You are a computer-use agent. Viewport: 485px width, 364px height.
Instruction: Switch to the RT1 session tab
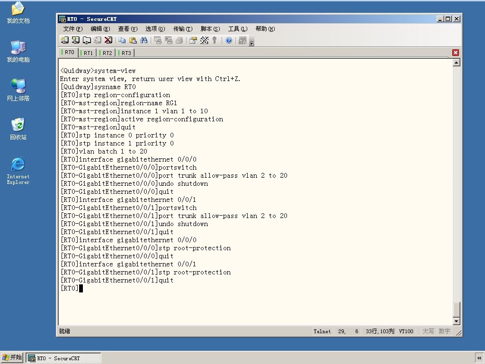point(88,53)
